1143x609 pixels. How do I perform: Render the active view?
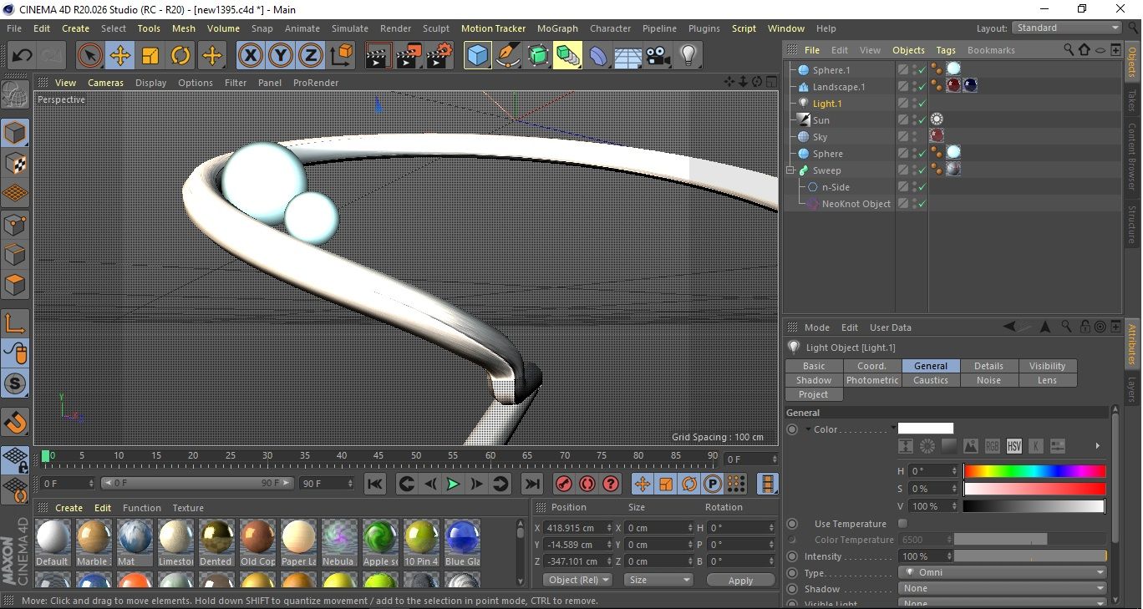pyautogui.click(x=378, y=56)
